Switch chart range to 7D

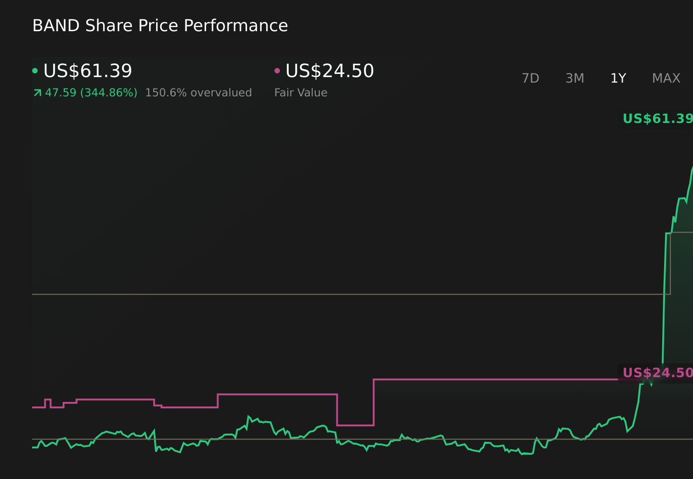pyautogui.click(x=530, y=78)
